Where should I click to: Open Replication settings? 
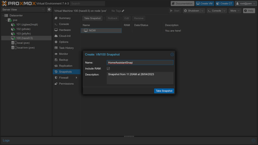tap(66, 66)
